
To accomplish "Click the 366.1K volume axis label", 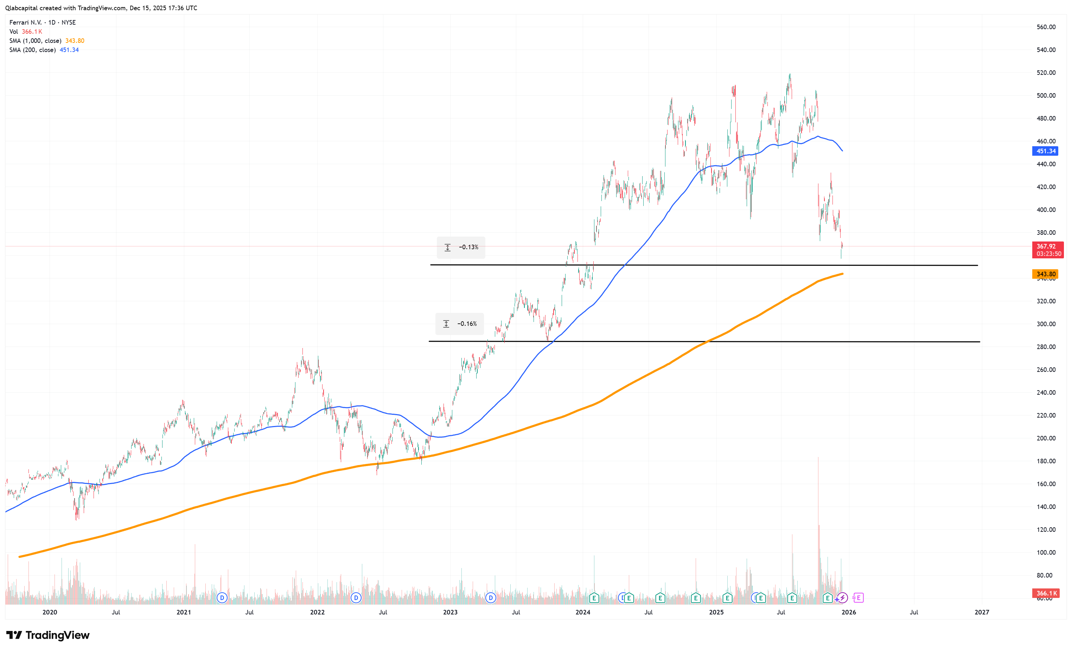I will point(1046,594).
